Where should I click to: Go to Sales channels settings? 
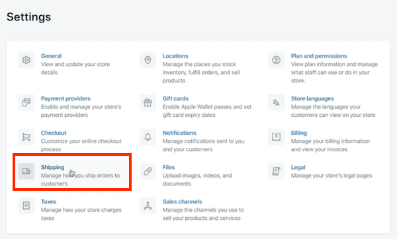[183, 201]
